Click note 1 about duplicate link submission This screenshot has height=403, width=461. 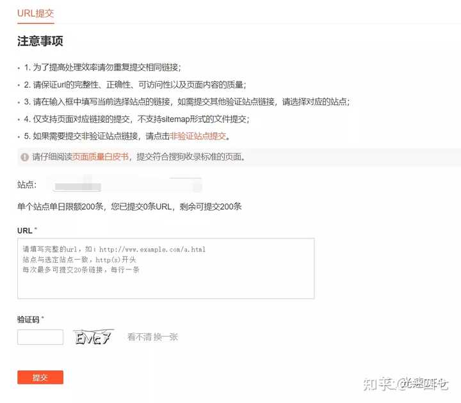102,68
